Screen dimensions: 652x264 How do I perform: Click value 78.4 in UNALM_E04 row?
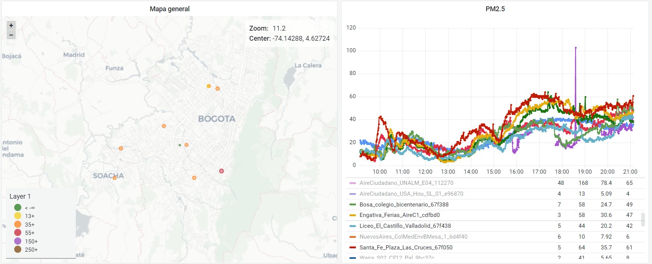click(x=606, y=183)
